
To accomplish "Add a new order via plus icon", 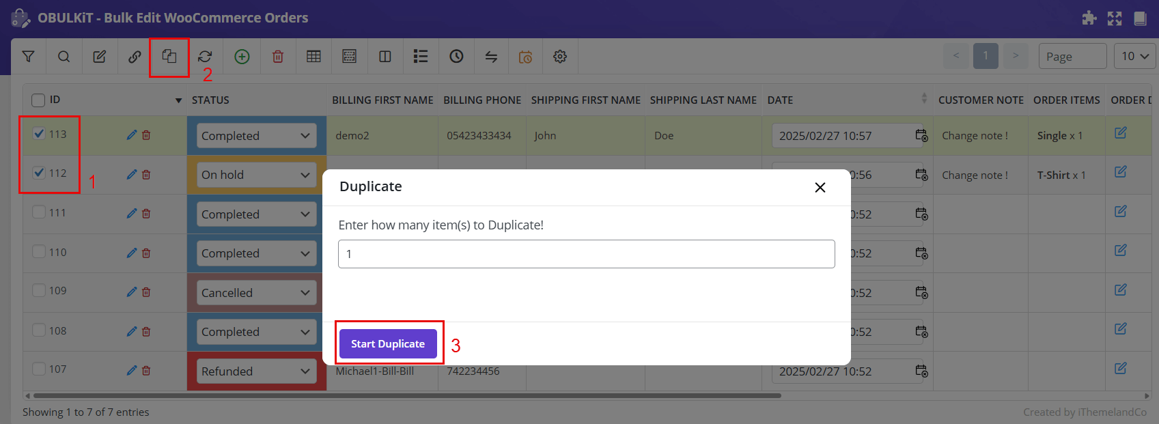I will point(242,57).
